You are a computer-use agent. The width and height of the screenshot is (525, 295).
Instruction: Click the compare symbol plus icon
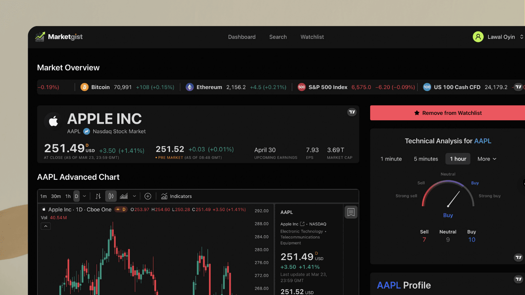(x=148, y=196)
